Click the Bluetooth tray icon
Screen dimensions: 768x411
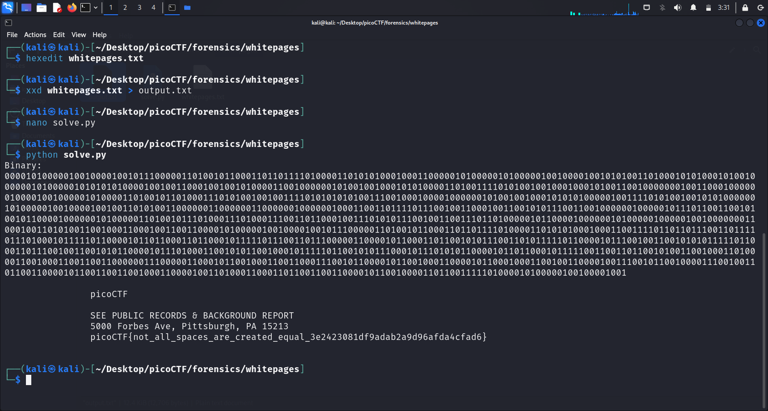coord(663,8)
